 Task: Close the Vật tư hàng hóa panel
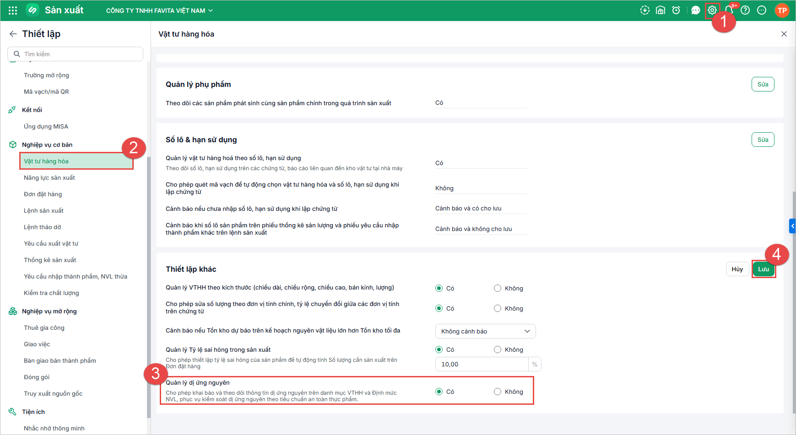784,34
